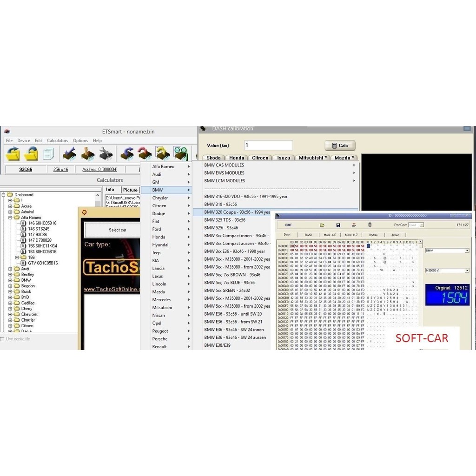This screenshot has height=476, width=476.
Task: Collapse the Alfa Romeo tree folder
Action: pyautogui.click(x=10, y=218)
